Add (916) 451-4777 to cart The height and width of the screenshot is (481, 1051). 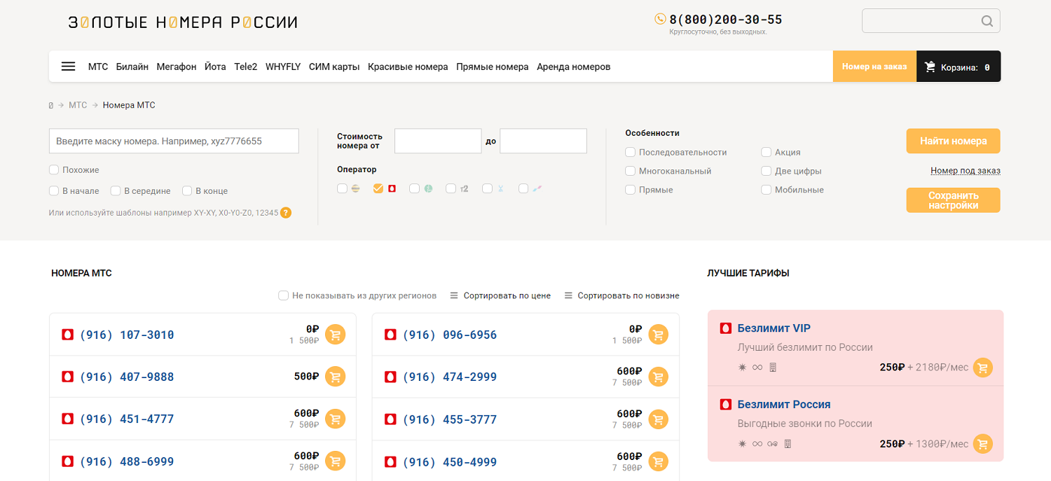[335, 419]
